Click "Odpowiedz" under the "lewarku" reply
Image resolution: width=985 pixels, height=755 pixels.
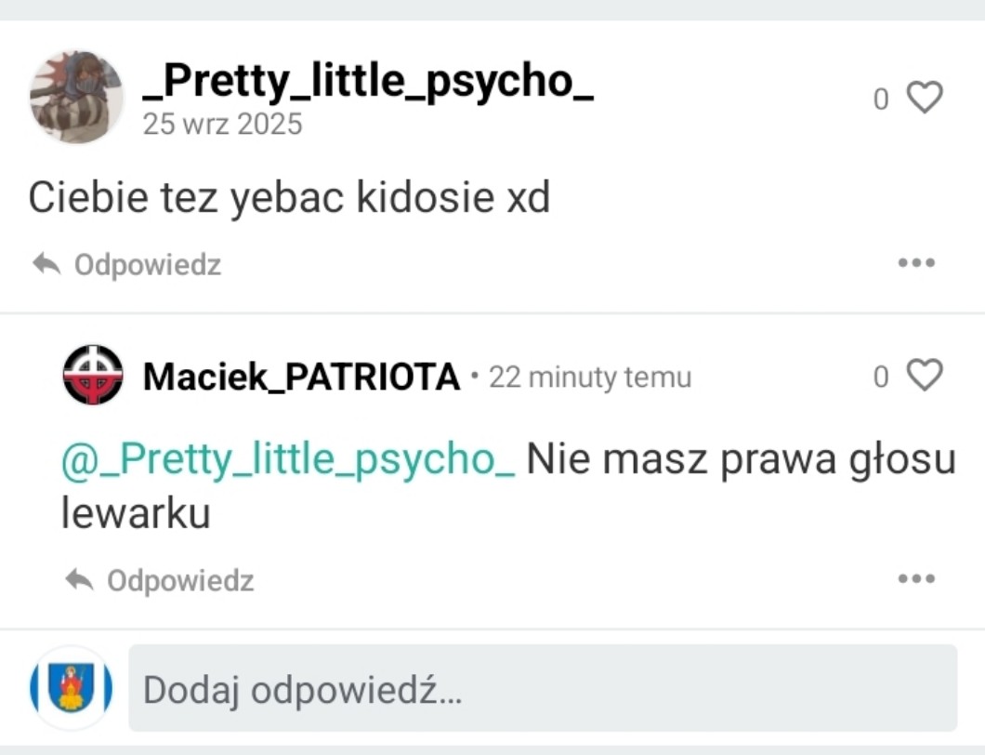[179, 581]
